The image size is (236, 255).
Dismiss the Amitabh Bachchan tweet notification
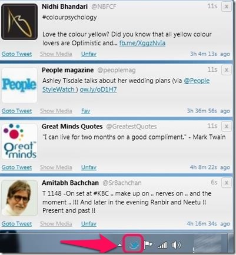point(226,183)
